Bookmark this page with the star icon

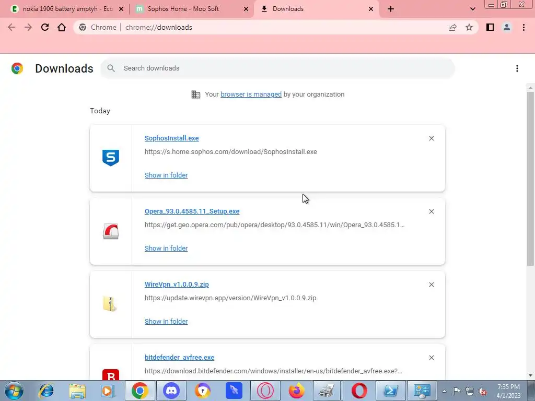[x=469, y=27]
